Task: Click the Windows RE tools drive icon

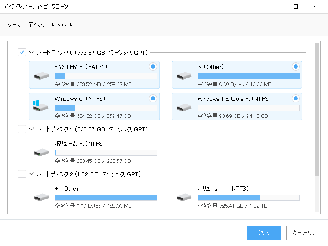Action: coord(184,108)
